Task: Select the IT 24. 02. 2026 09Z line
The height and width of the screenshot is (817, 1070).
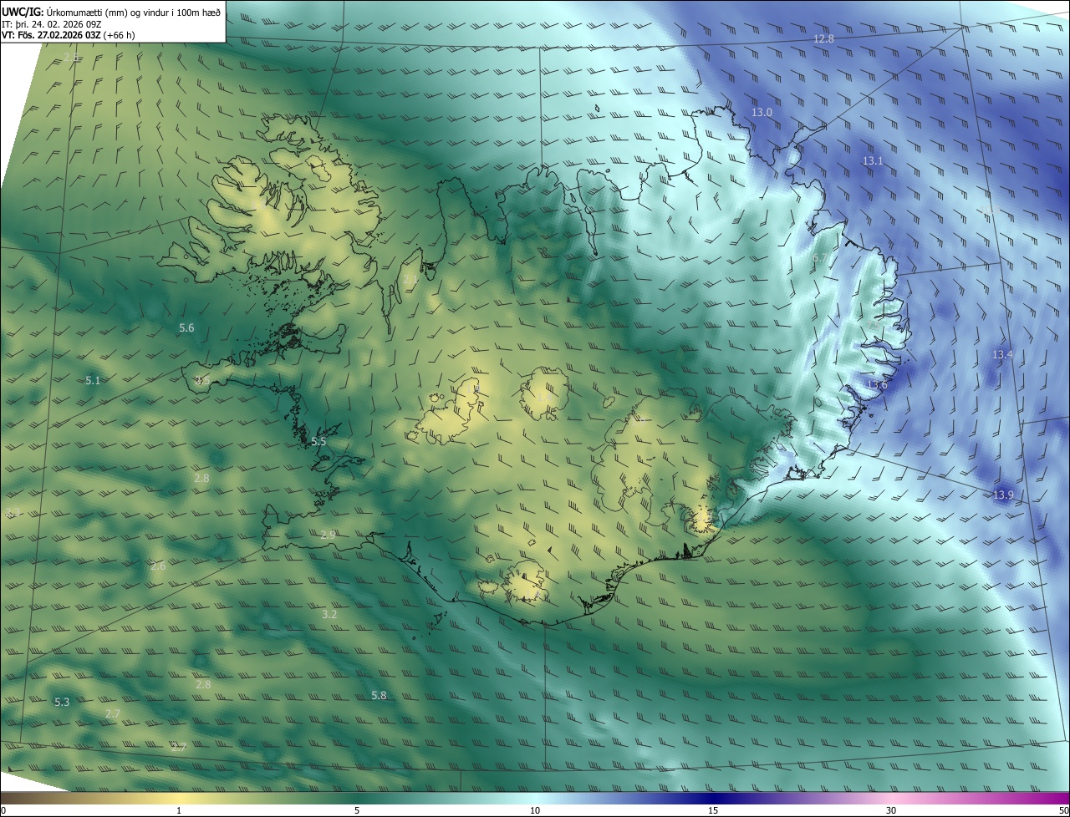Action: [x=50, y=23]
